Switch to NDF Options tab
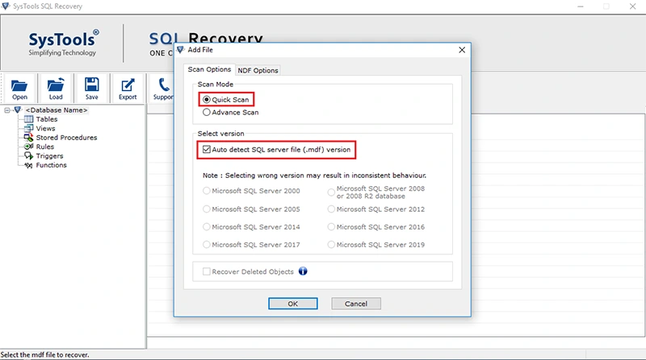 point(258,70)
